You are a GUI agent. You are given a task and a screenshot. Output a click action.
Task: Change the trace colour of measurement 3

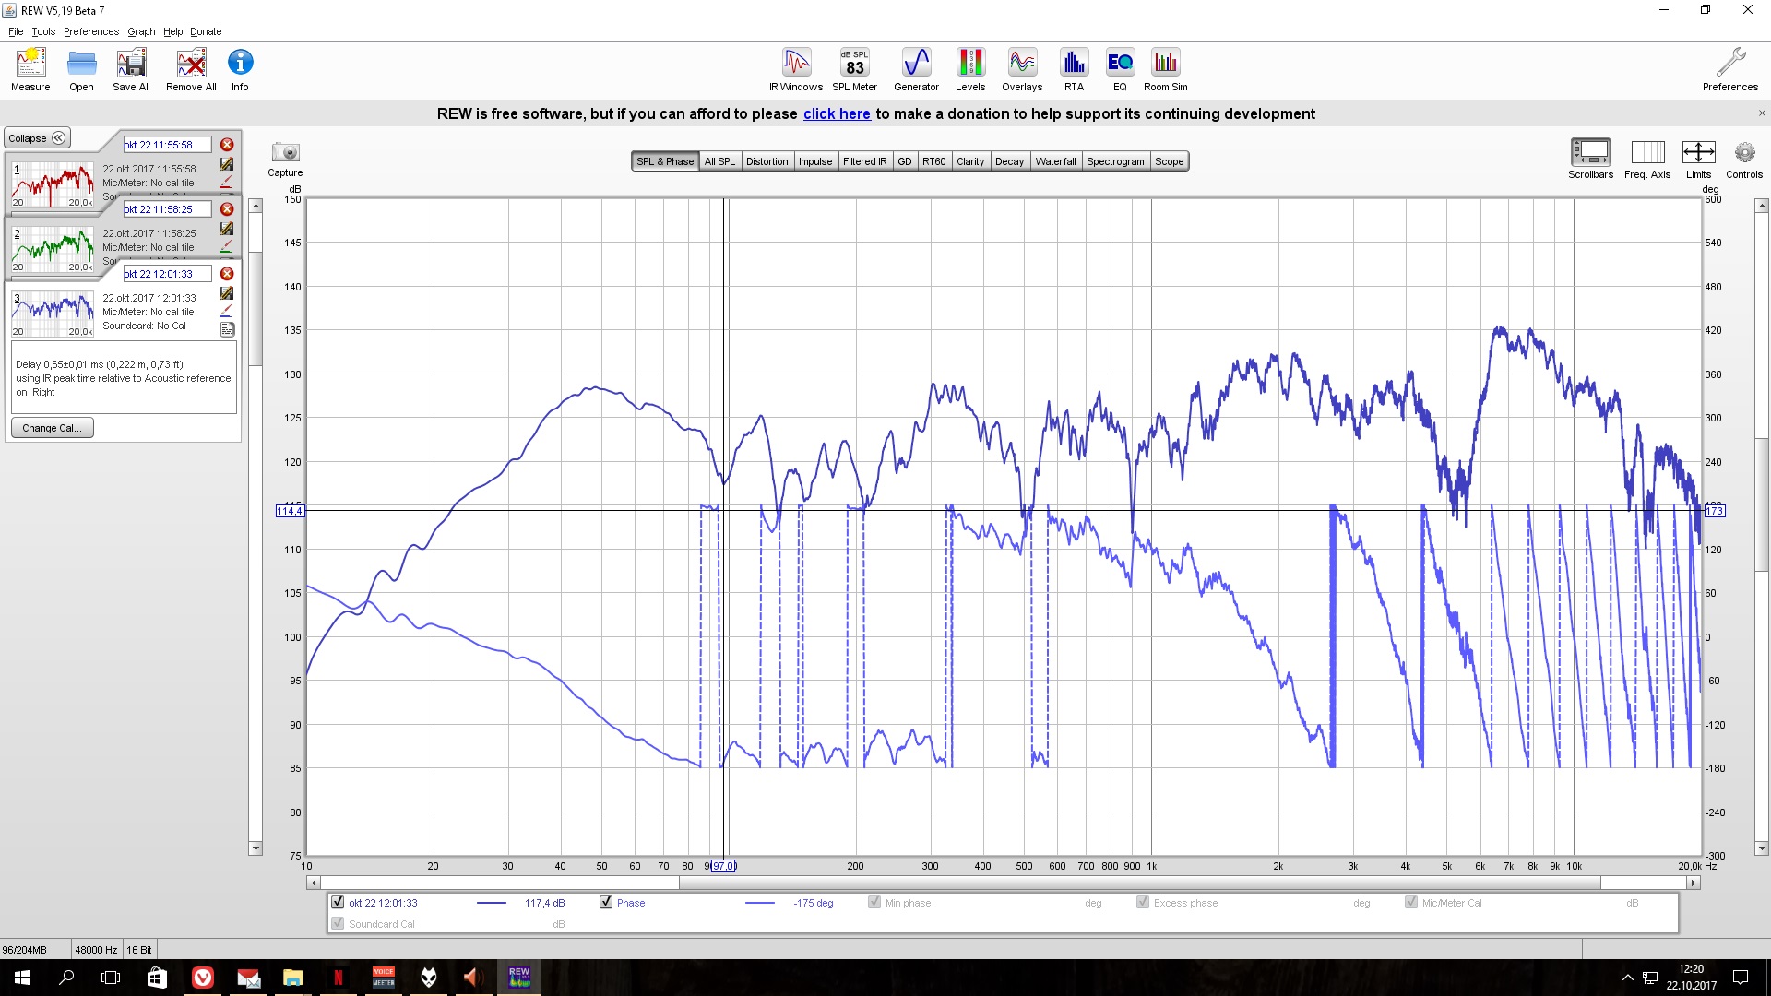[227, 312]
